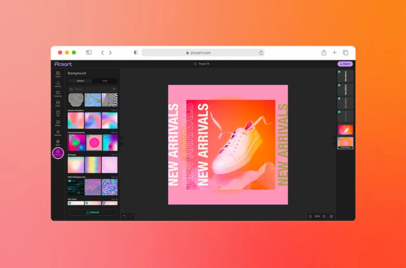Image resolution: width=406 pixels, height=268 pixels.
Task: Switch to the Texture tab
Action: coord(80,81)
